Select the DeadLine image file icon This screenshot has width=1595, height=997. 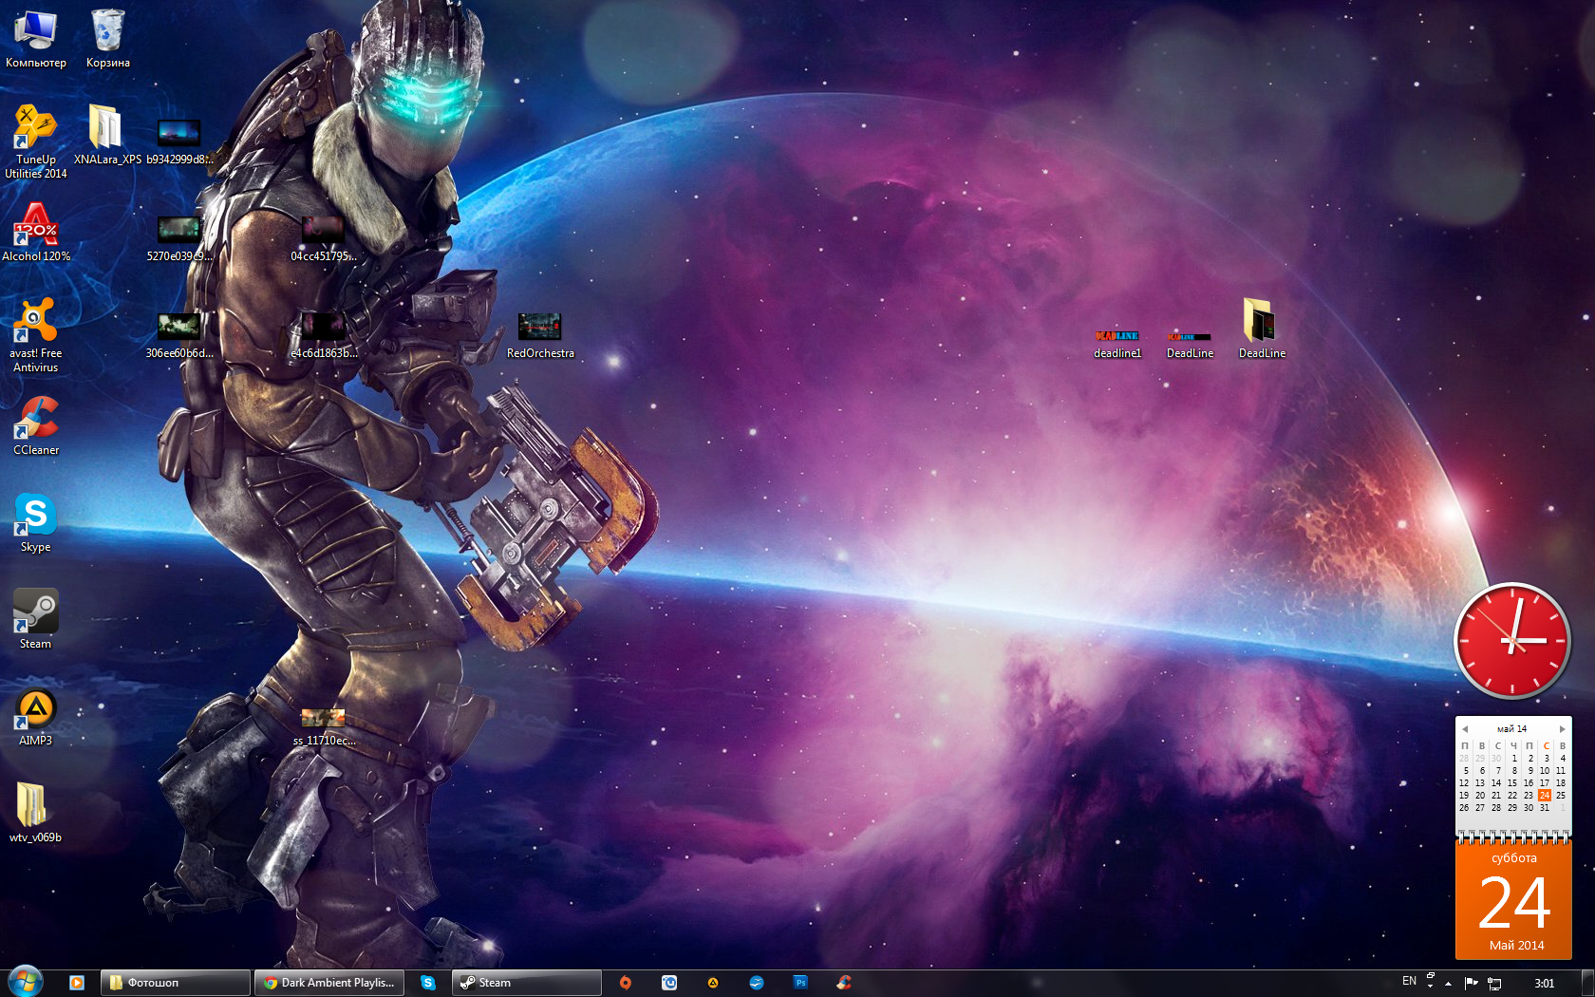[x=1190, y=344]
